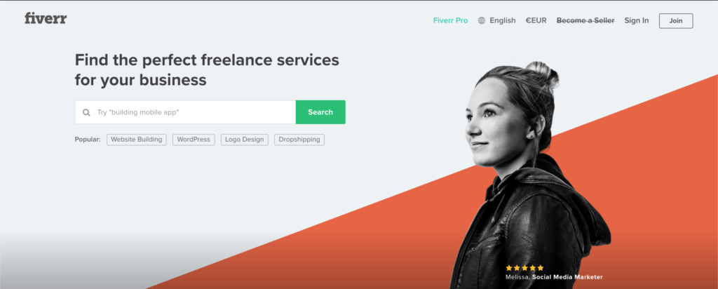Click the Join button
The height and width of the screenshot is (289, 718).
click(x=676, y=20)
